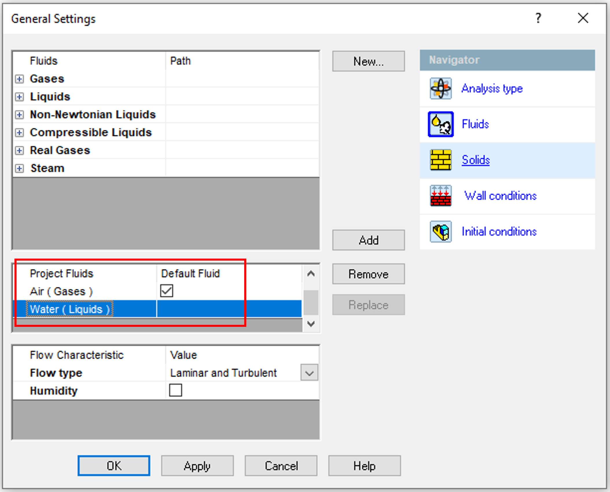Click the Analysis type navigator icon

[x=440, y=89]
